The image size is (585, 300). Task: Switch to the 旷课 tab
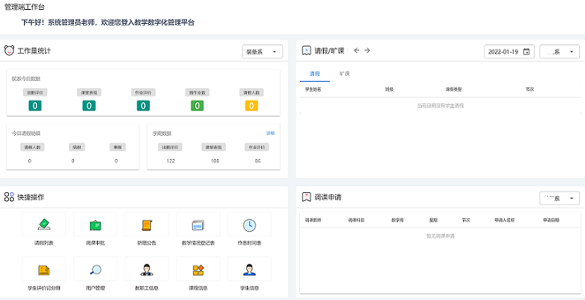344,73
